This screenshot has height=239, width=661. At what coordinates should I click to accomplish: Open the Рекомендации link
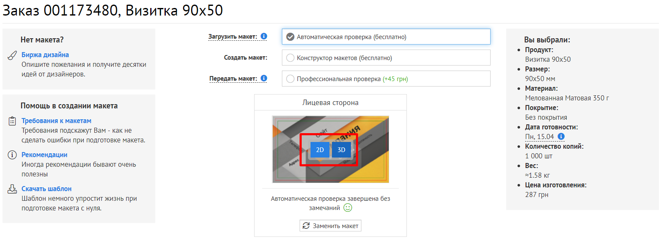(44, 155)
